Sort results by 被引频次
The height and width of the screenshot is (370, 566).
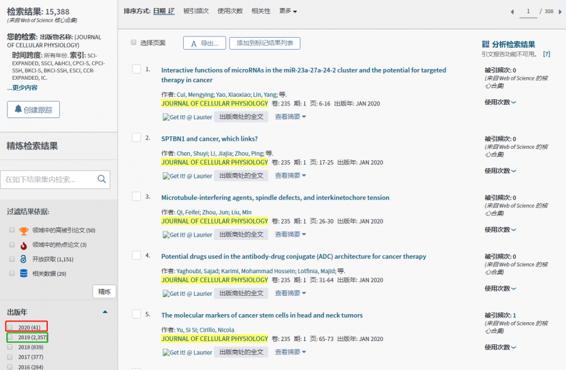(x=196, y=11)
